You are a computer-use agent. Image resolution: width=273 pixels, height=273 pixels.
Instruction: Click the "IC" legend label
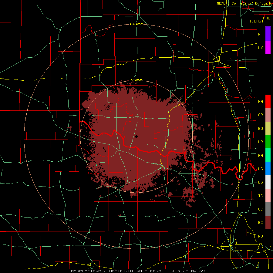(260, 196)
